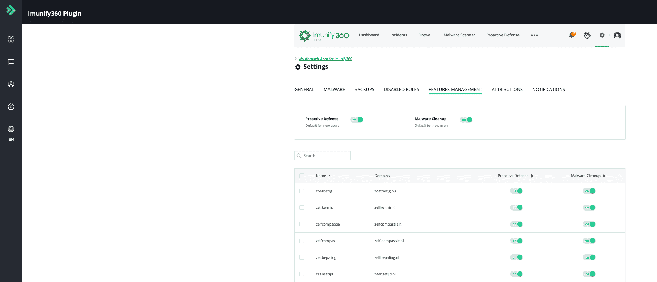Select the sidebar globe language icon

click(x=11, y=129)
